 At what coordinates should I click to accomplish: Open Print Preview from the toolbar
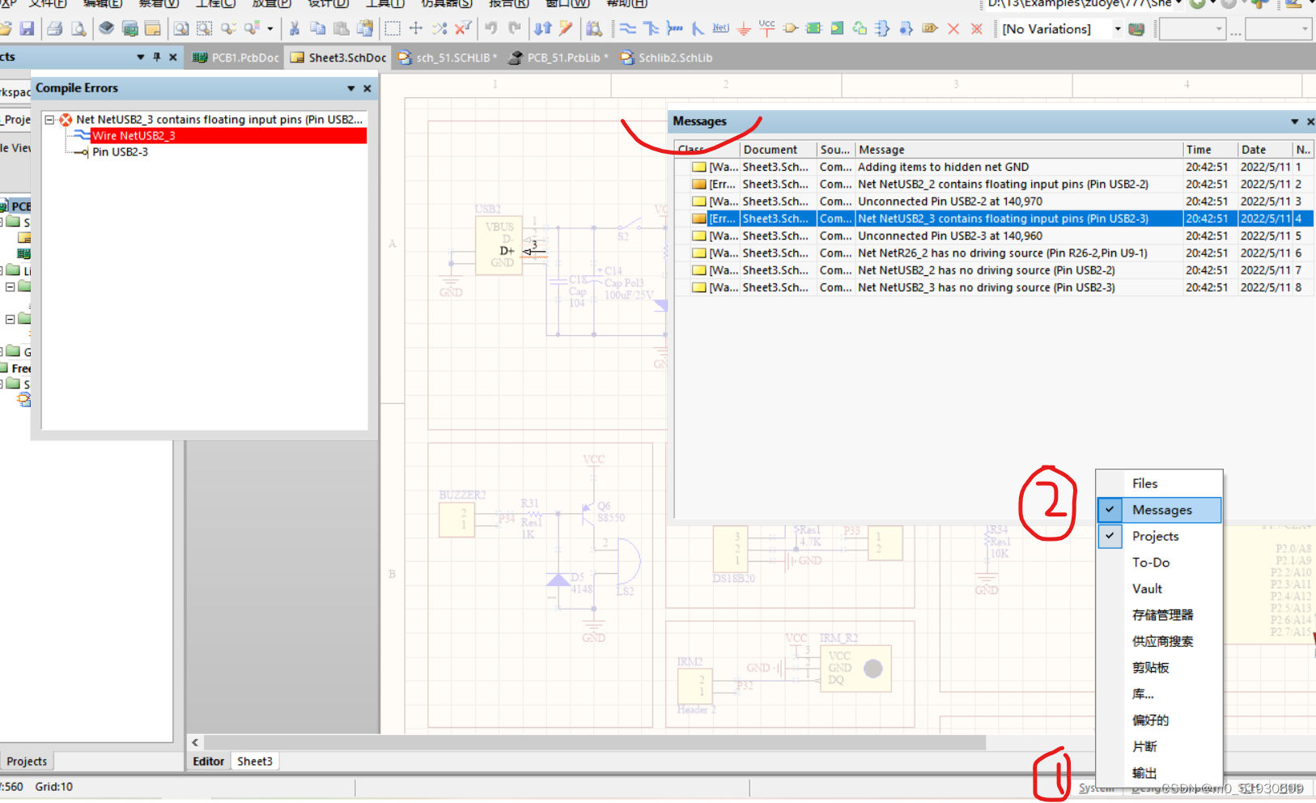point(79,29)
